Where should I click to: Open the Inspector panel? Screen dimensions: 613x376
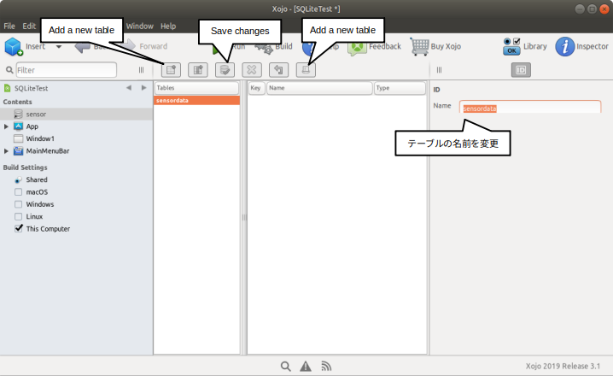coord(581,46)
